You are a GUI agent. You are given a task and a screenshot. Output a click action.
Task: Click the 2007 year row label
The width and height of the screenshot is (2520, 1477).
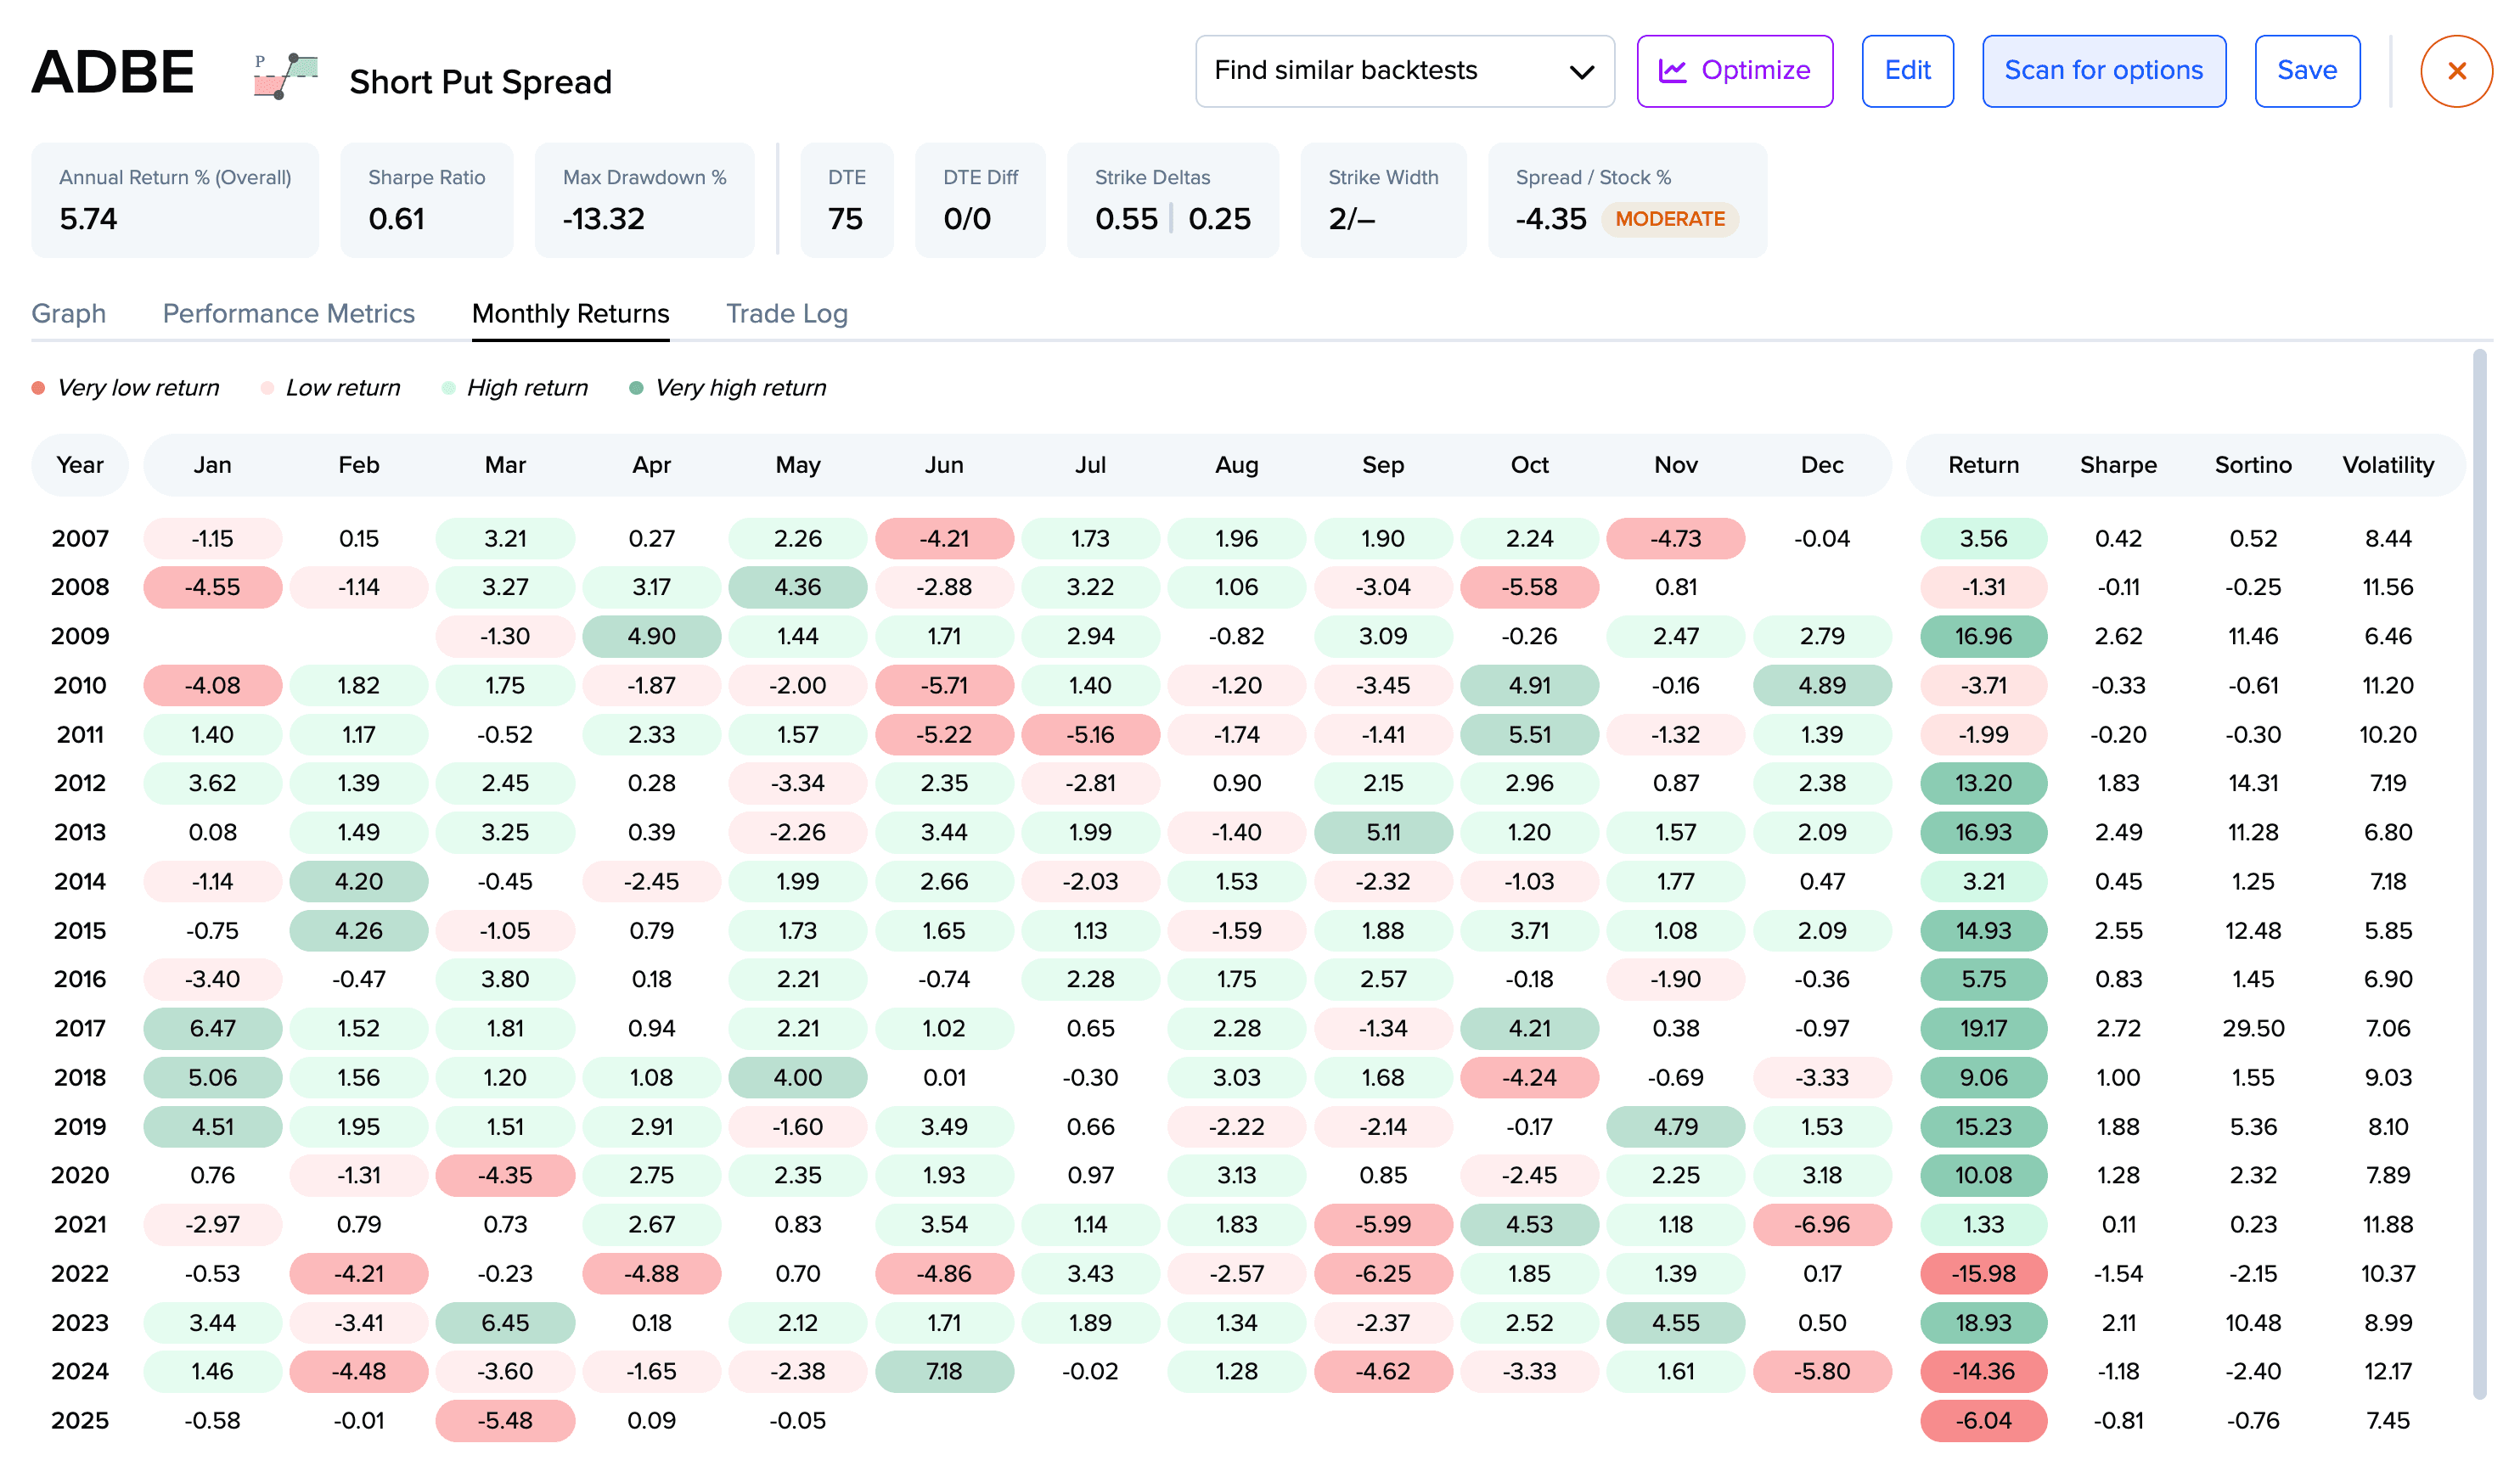click(x=80, y=539)
